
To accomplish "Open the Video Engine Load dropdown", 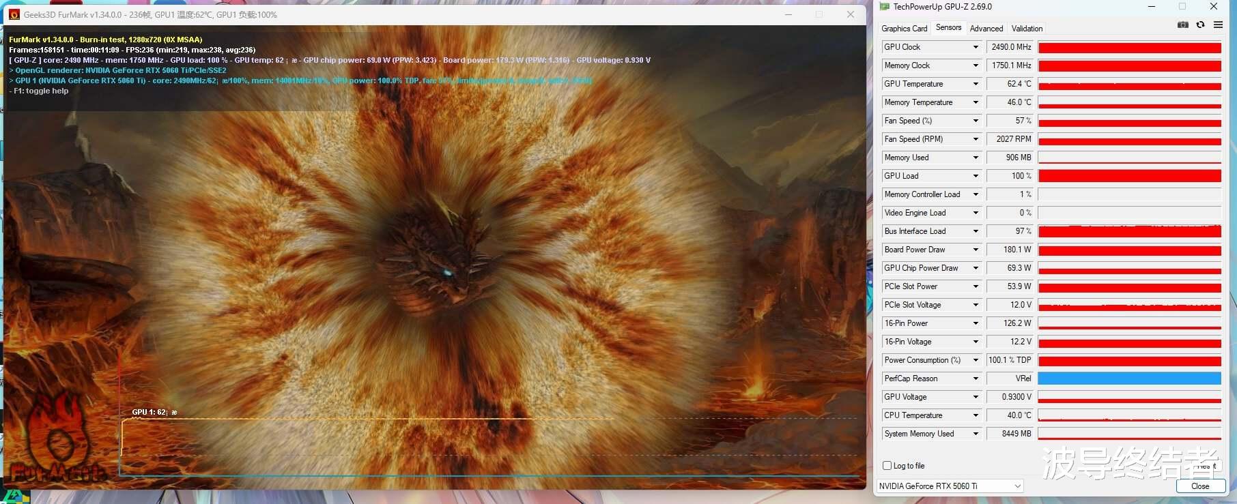I will pos(976,213).
